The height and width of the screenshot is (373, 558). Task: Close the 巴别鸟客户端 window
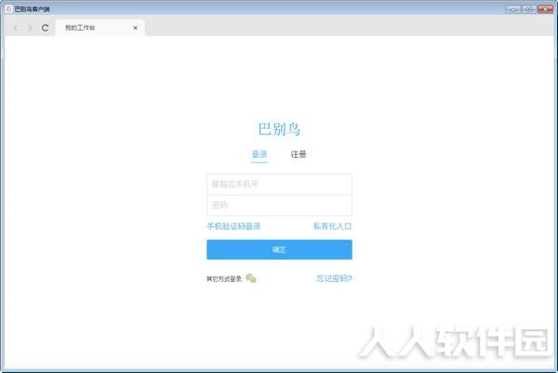545,9
